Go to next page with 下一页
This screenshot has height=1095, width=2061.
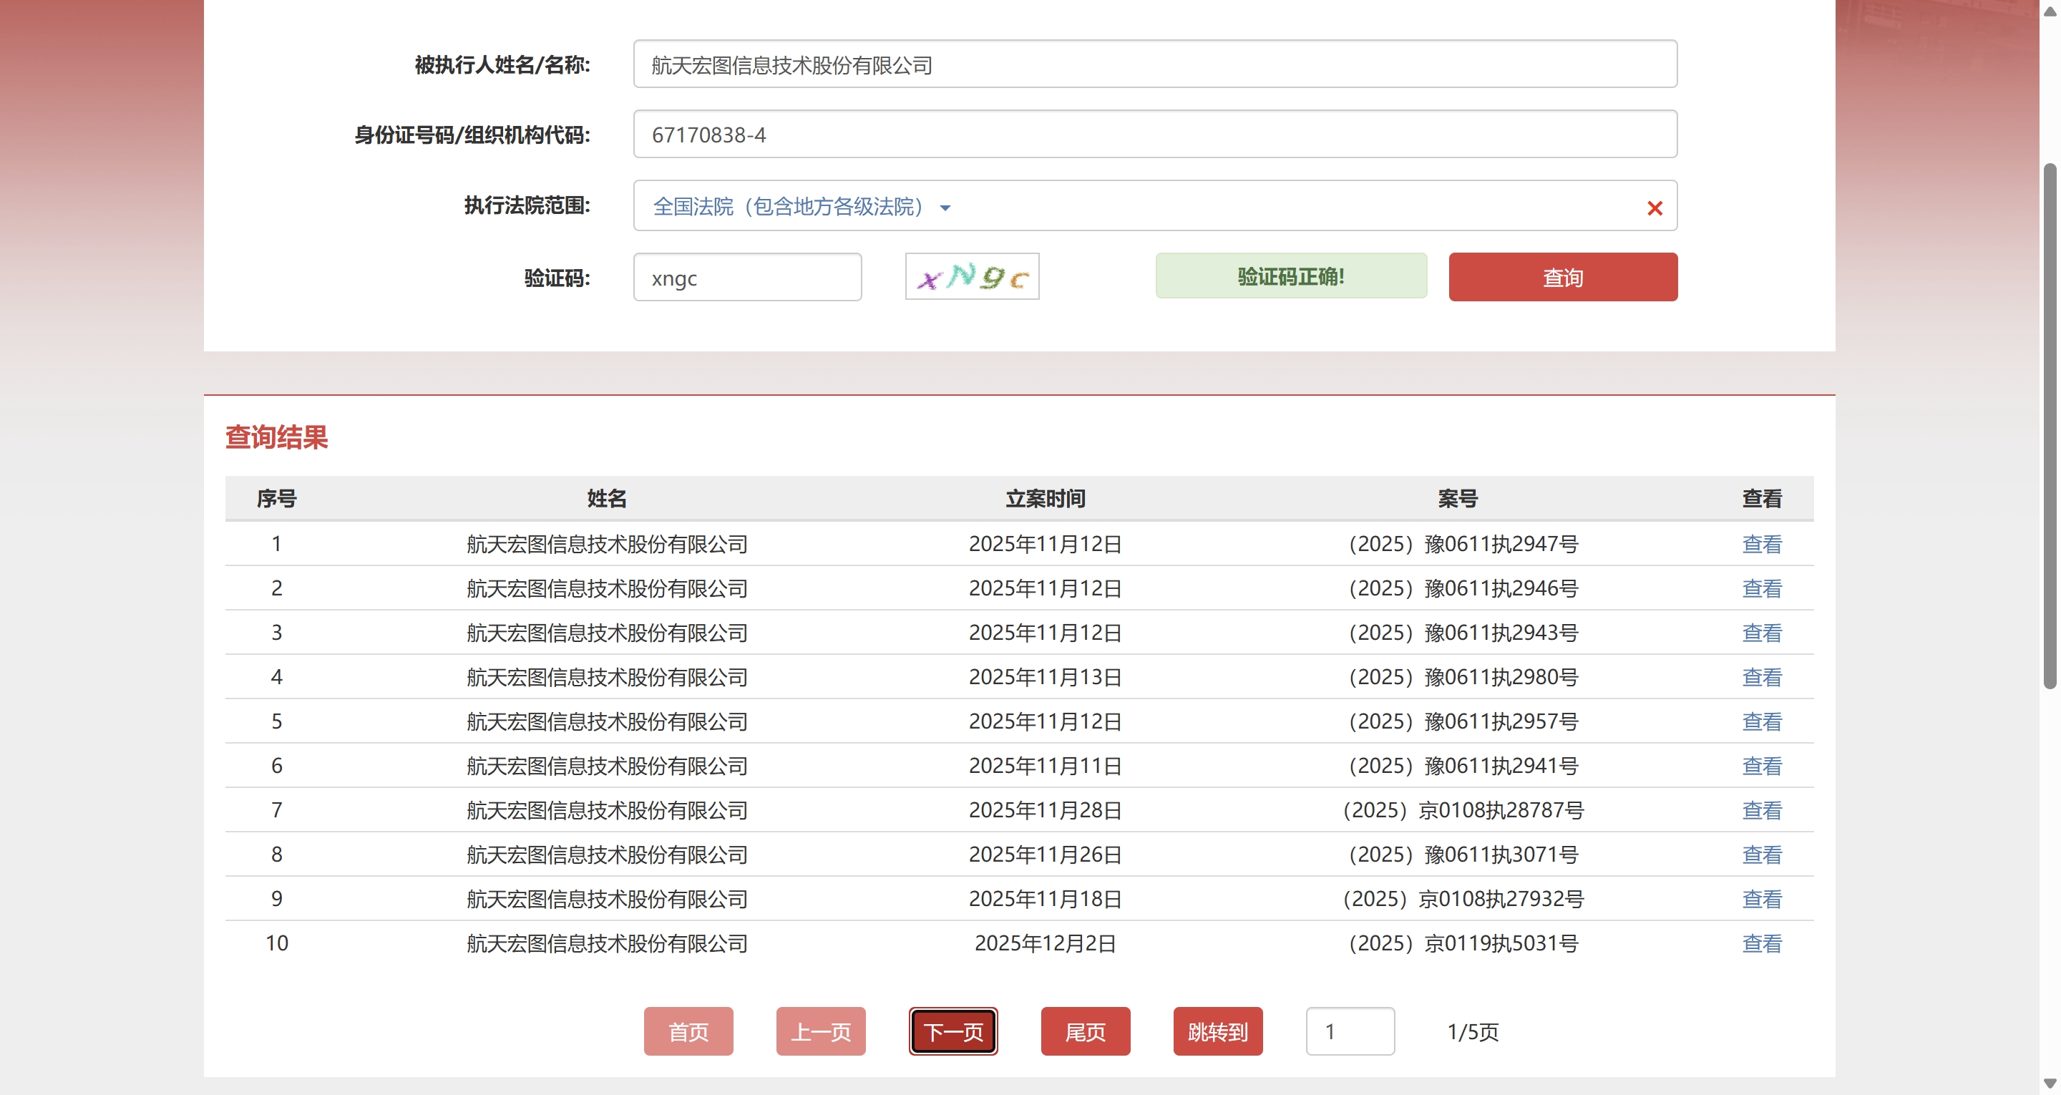(952, 1031)
